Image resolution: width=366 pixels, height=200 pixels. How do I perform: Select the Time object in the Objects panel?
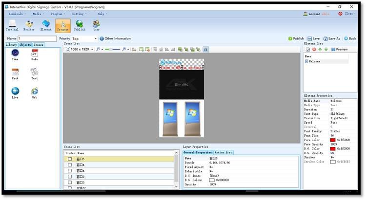click(x=15, y=55)
